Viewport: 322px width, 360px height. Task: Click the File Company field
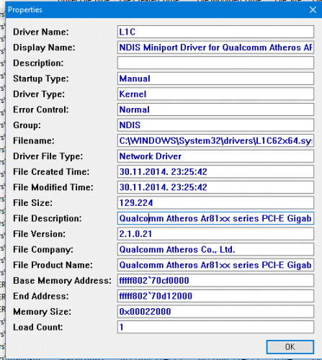pyautogui.click(x=215, y=249)
